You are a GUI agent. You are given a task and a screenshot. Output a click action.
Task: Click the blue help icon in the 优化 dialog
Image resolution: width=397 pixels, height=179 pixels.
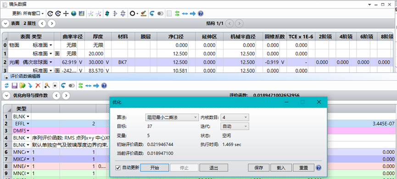click(319, 168)
